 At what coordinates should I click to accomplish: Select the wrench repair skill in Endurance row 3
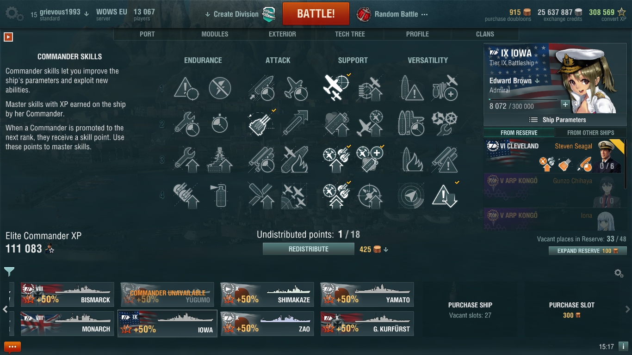click(x=186, y=159)
